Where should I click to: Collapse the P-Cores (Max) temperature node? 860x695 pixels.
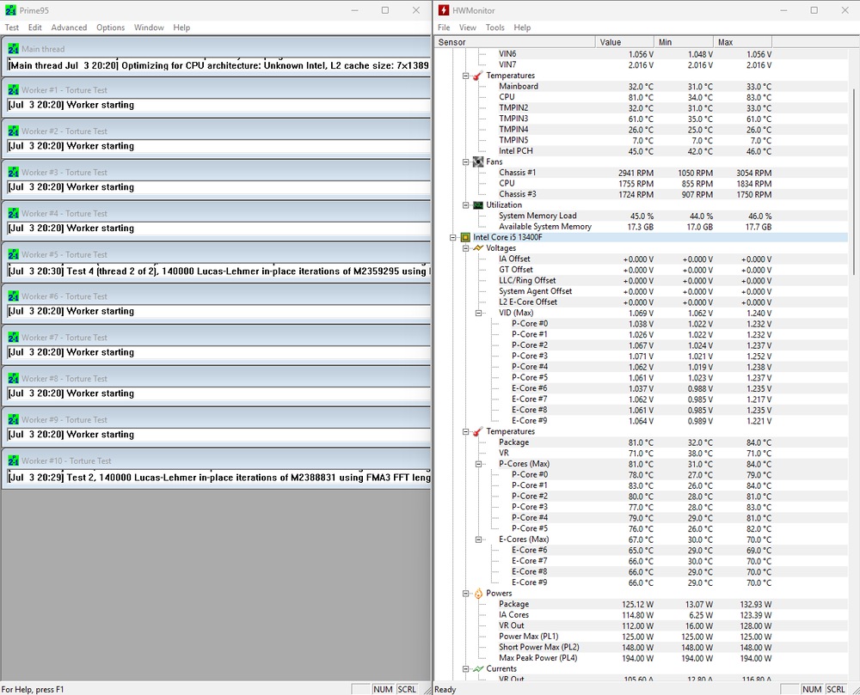pos(478,464)
